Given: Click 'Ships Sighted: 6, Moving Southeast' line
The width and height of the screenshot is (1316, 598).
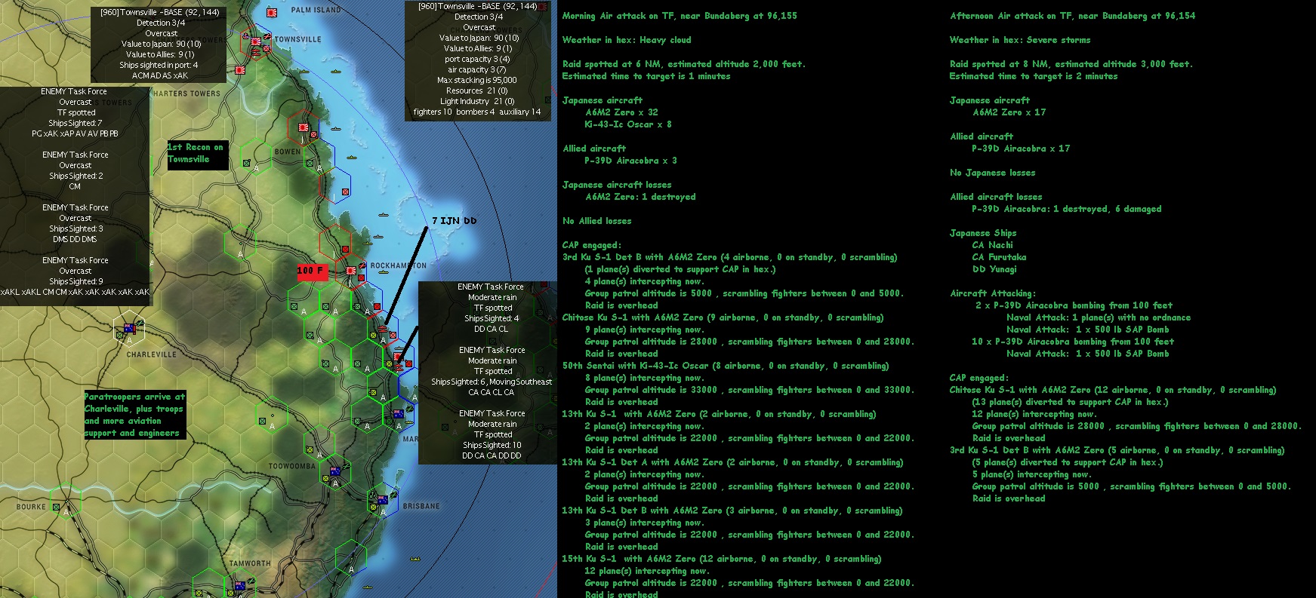Looking at the screenshot, I should click(492, 382).
